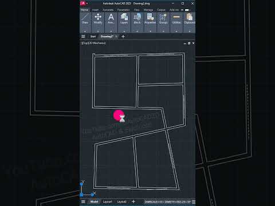Viewport: 275px width, 206px height.
Task: Switch to the Home ribbon tab
Action: (x=84, y=10)
